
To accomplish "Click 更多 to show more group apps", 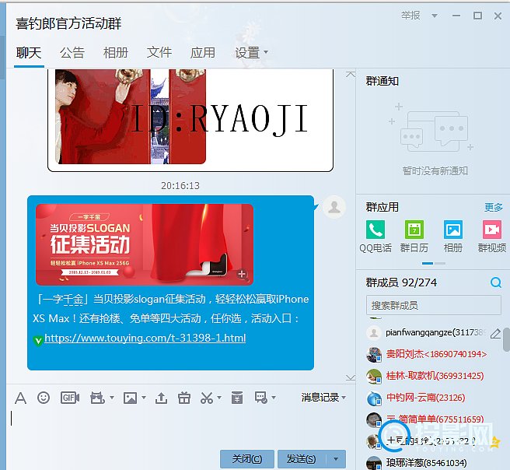I will [494, 207].
